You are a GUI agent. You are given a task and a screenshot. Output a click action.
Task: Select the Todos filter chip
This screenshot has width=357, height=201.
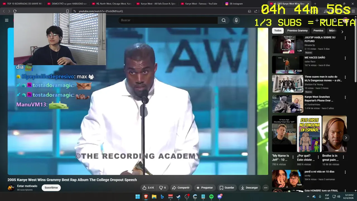pyautogui.click(x=278, y=31)
